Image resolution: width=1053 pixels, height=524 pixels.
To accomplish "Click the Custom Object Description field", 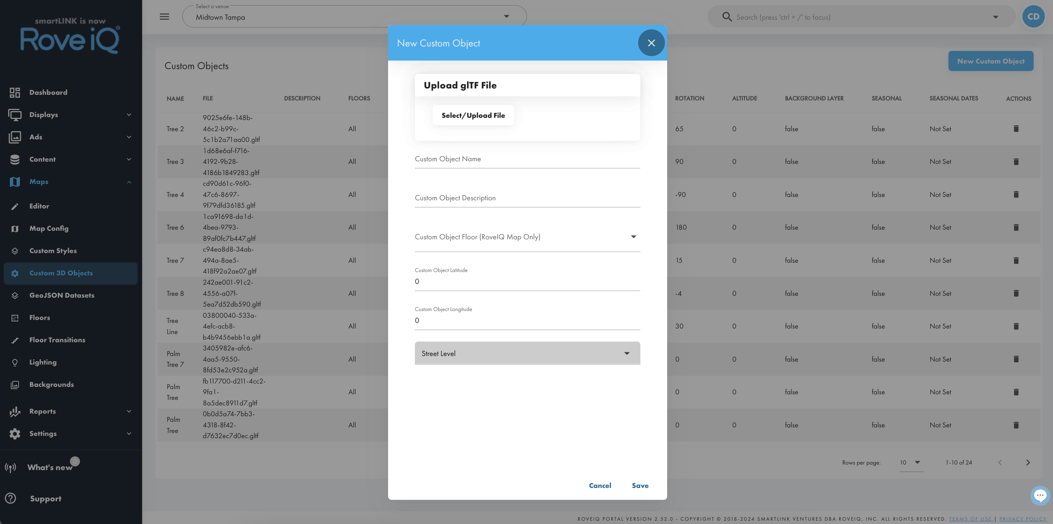I will [x=527, y=198].
